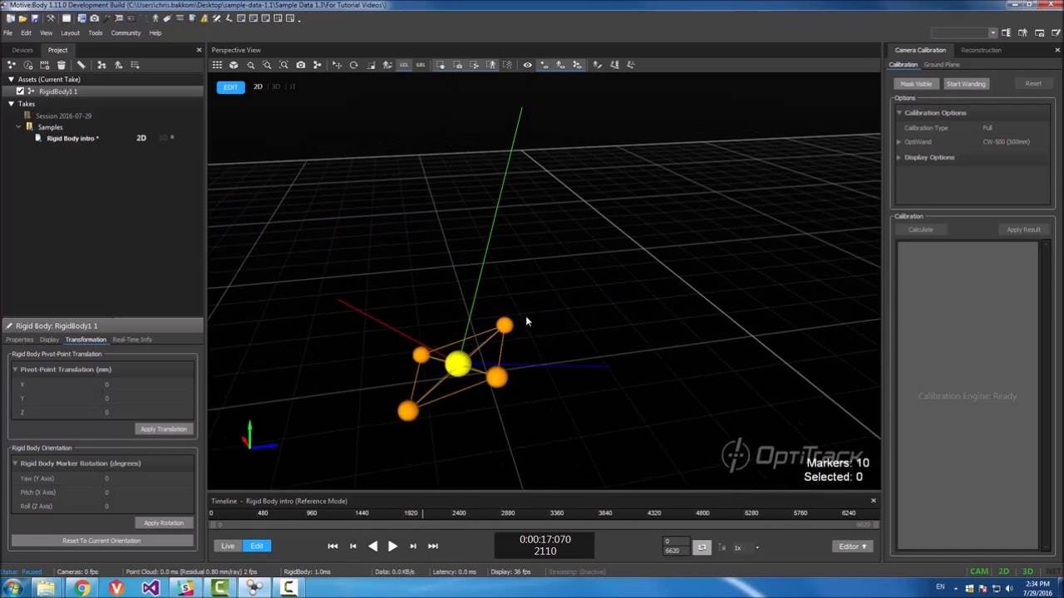Click the eye visibility icon in viewport toolbar
Image resolution: width=1064 pixels, height=598 pixels.
527,65
